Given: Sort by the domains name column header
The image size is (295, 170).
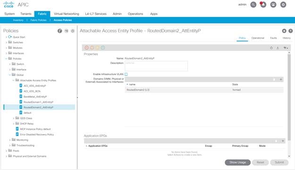Looking at the screenshot, I should point(132,85).
